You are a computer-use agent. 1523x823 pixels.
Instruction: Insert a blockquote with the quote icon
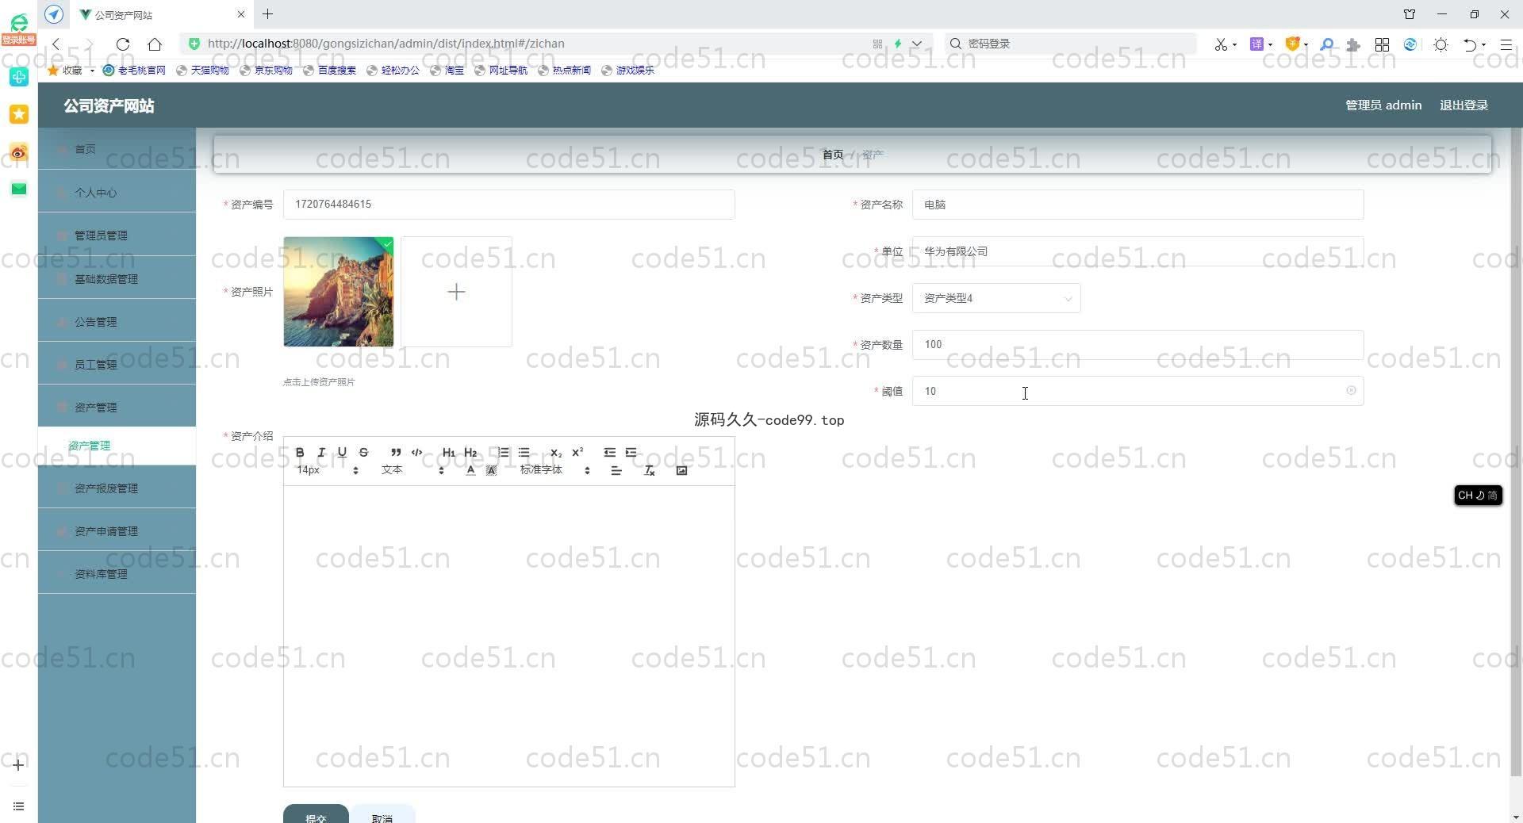[x=396, y=453]
